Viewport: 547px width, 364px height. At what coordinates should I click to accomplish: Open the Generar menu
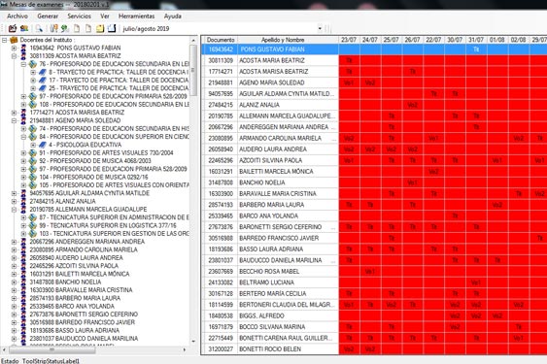click(x=48, y=17)
